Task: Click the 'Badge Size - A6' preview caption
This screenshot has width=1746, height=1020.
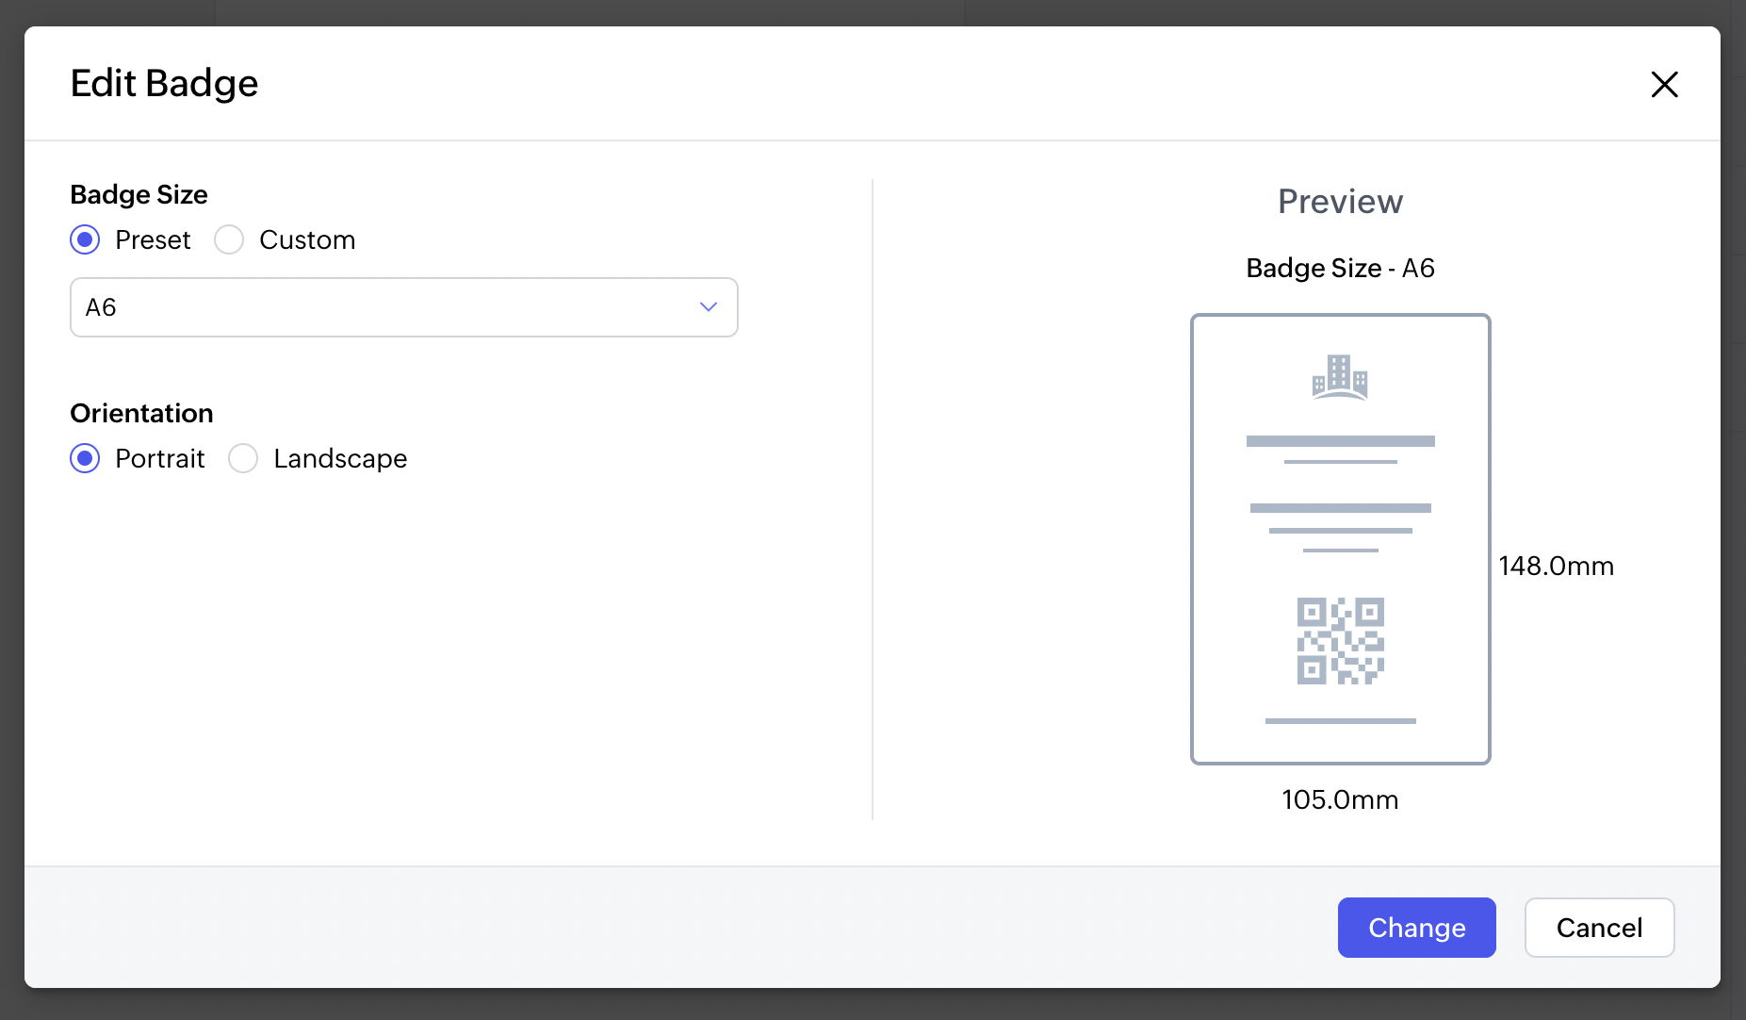Action: [1340, 268]
